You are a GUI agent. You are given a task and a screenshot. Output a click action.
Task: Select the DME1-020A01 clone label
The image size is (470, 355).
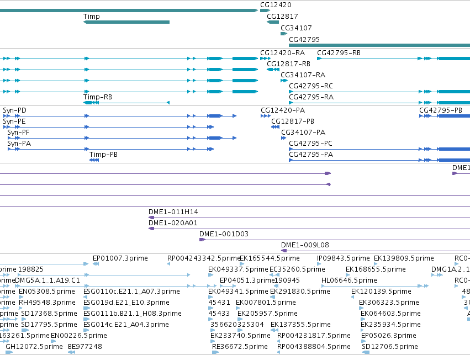173,223
